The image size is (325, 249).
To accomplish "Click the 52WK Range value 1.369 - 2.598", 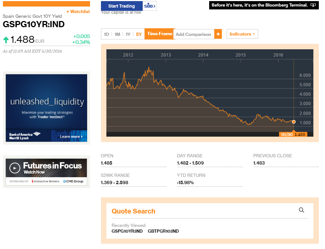I will (114, 183).
